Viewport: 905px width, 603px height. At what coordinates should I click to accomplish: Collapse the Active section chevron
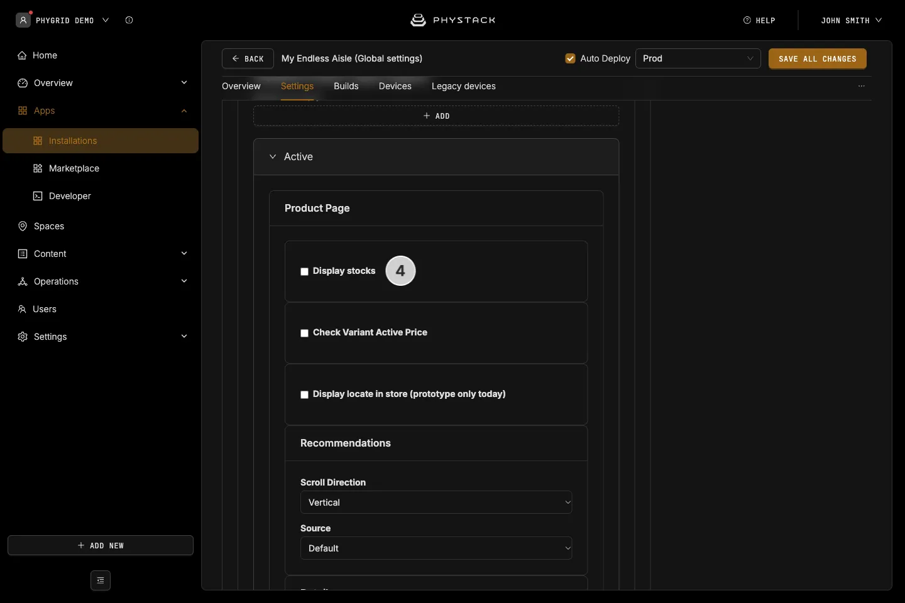(x=273, y=156)
